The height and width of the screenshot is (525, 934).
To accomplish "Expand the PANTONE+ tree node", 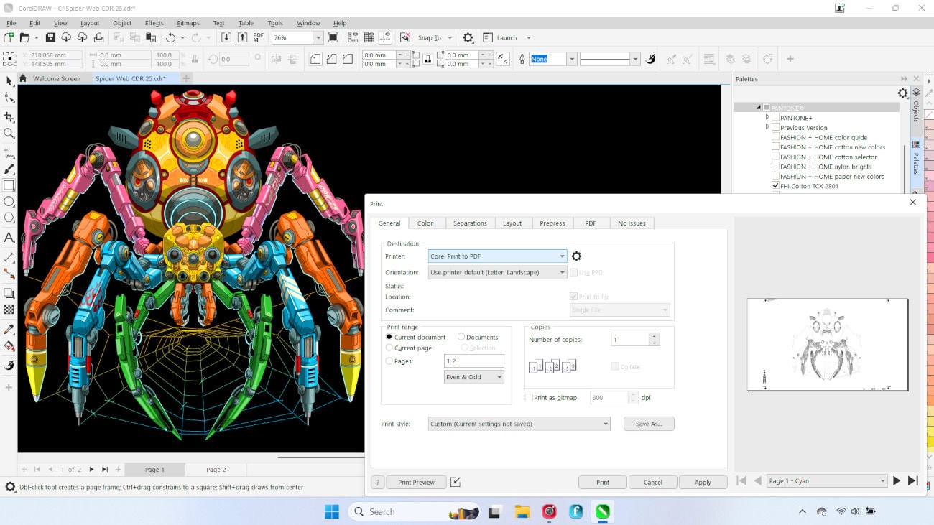I will pos(767,117).
